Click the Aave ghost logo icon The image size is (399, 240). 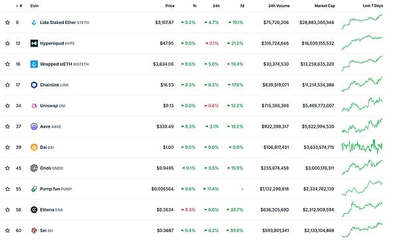click(x=34, y=126)
